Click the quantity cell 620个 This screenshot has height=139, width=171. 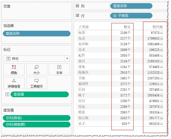pyautogui.click(x=126, y=124)
